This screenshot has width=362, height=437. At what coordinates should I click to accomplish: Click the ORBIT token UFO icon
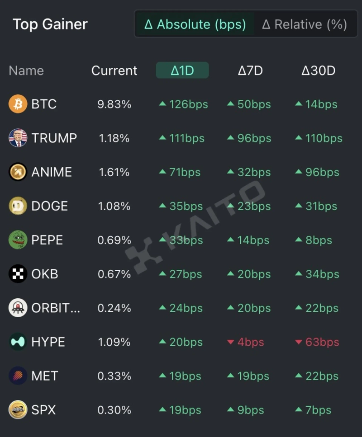point(18,308)
